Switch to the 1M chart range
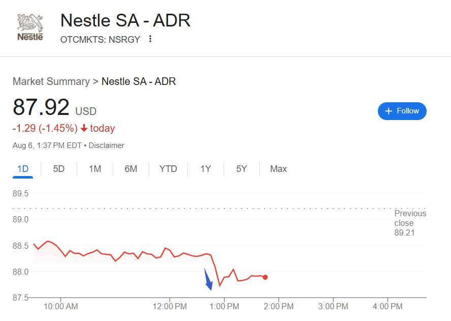451x321 pixels. (95, 169)
